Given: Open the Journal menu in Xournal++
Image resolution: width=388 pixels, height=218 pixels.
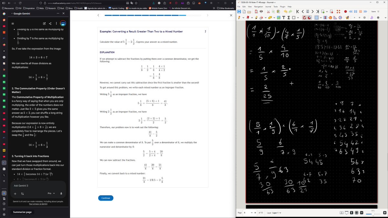Looking at the screenshot, I should coord(268,6).
